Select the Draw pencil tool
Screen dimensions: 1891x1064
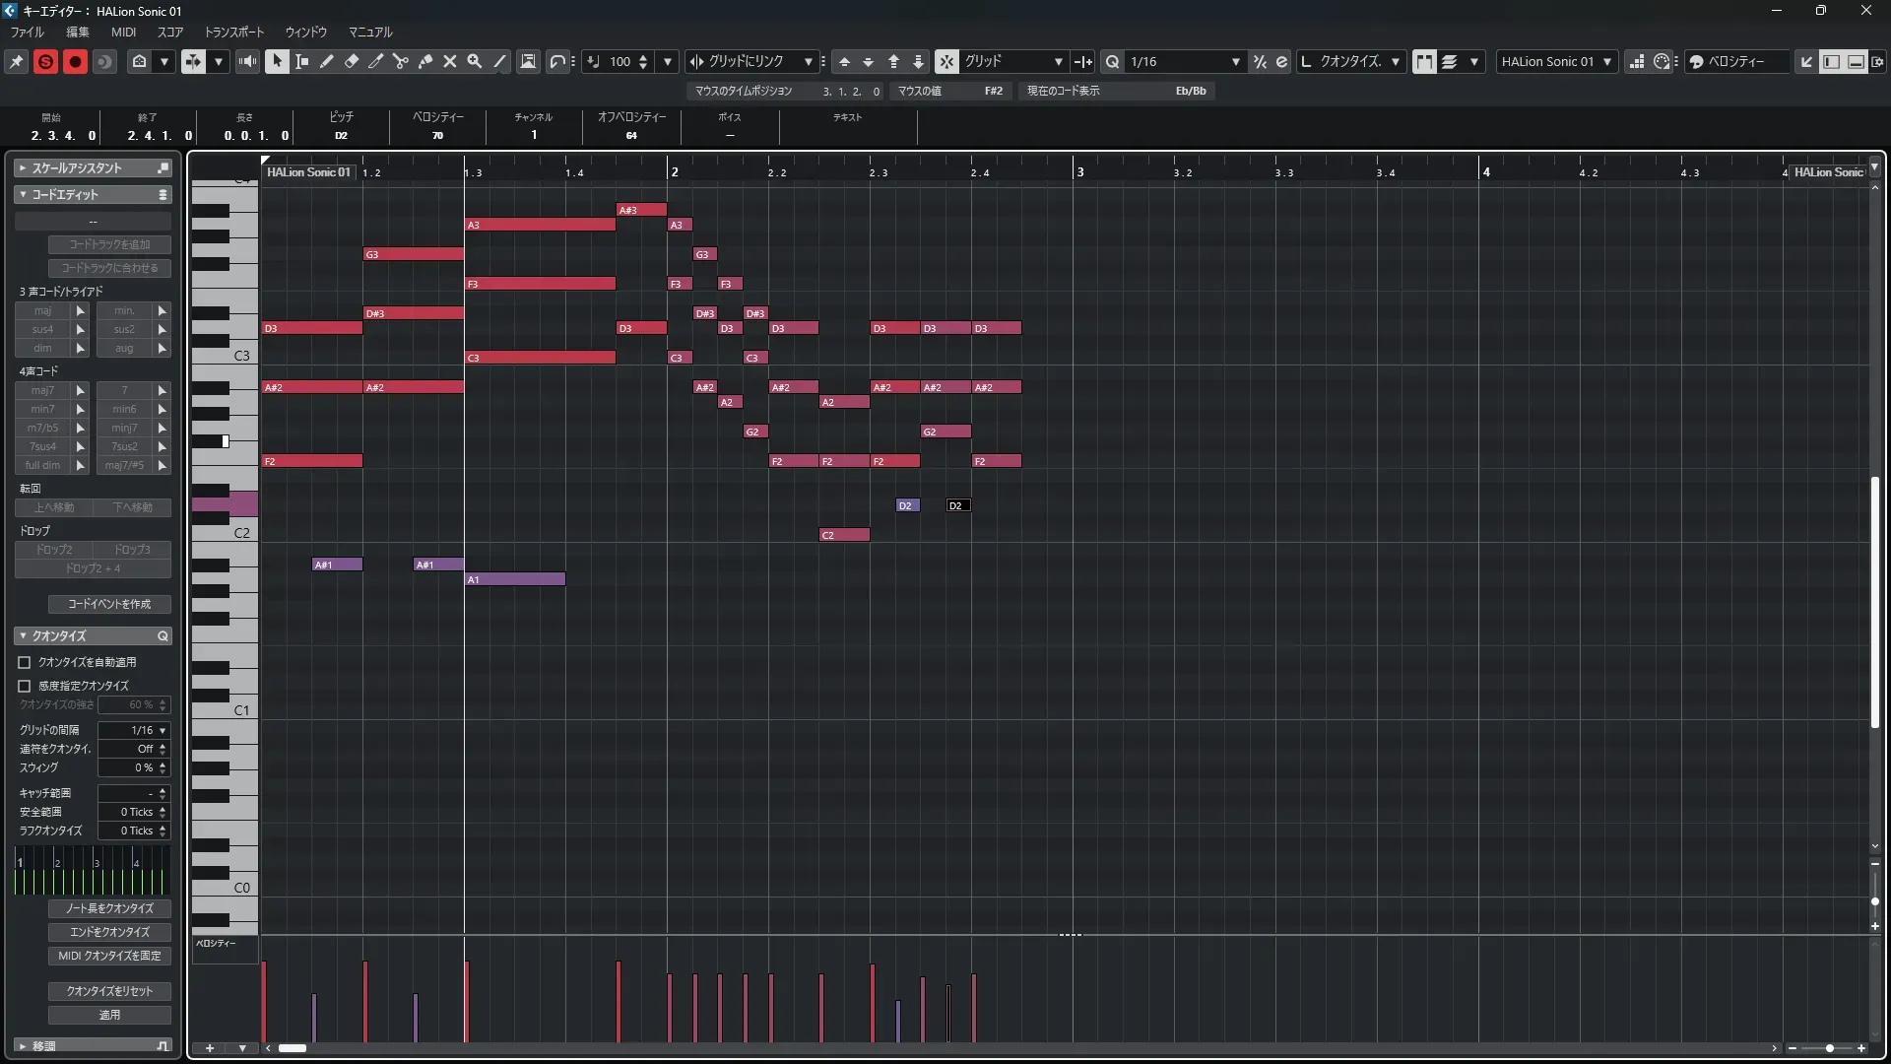tap(327, 61)
